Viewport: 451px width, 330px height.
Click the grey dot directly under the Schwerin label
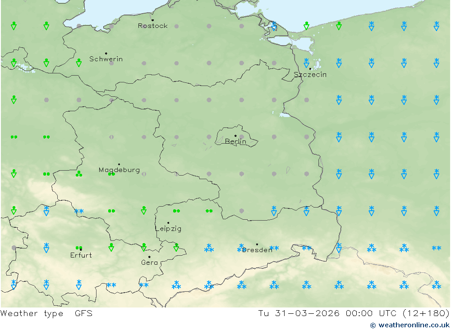pyautogui.click(x=111, y=63)
